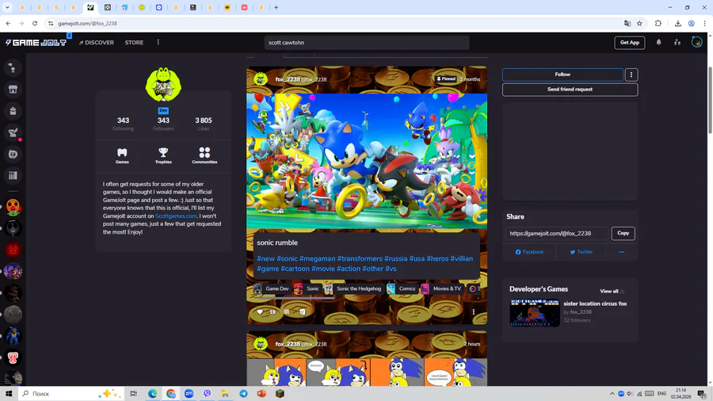
Task: Open fox_2238 avatar on the pinned post
Action: tap(261, 79)
